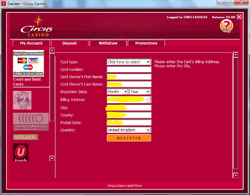Focus the Card number field
The image size is (250, 195).
point(129,70)
